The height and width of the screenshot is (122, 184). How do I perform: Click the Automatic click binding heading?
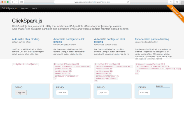(26, 39)
